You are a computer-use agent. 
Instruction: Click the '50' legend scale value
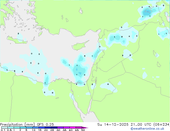click(x=83, y=130)
